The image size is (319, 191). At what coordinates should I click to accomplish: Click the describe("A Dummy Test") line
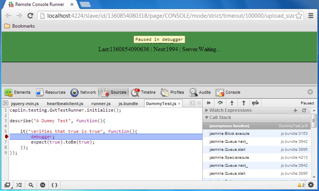pos(57,121)
